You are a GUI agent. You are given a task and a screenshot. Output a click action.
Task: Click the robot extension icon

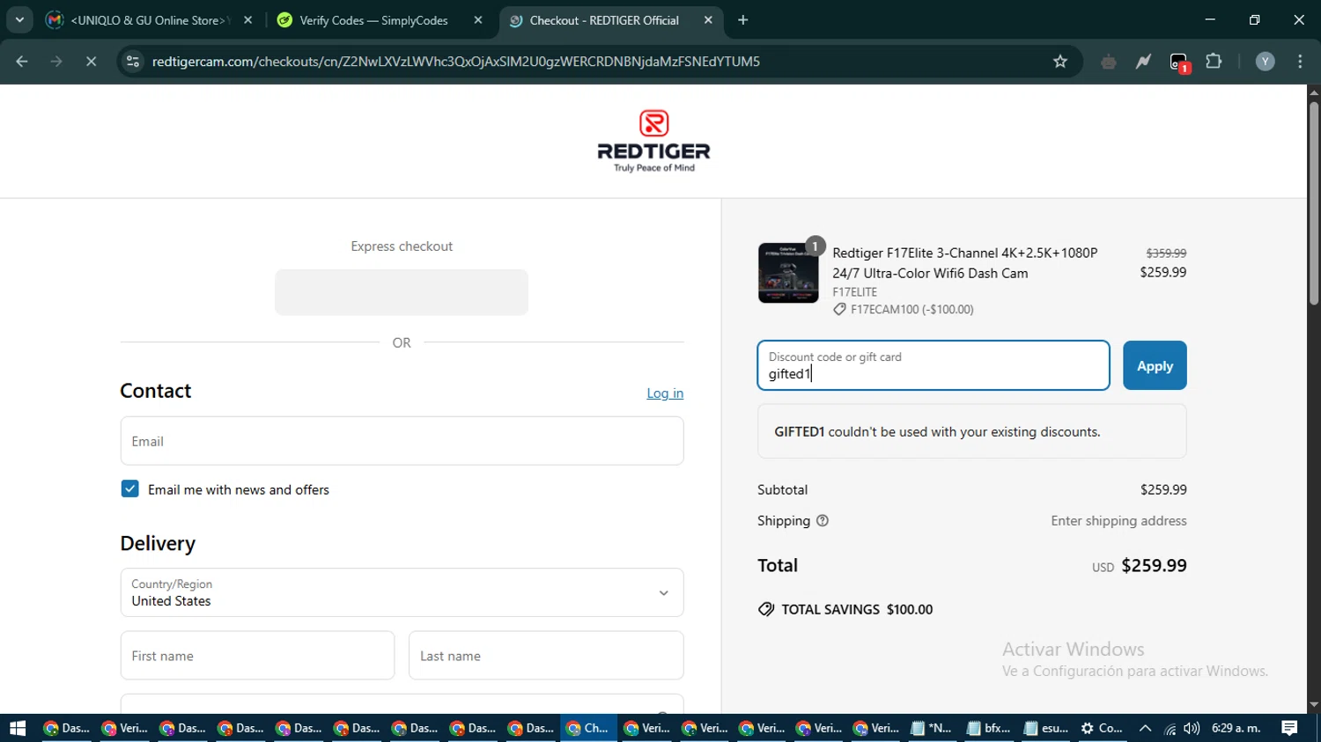(x=1109, y=62)
